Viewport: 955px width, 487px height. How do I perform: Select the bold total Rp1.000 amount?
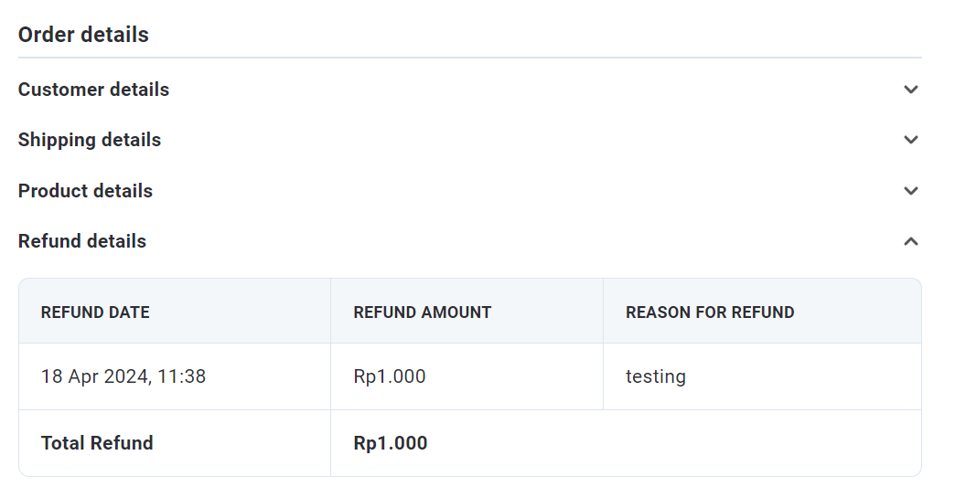[391, 443]
